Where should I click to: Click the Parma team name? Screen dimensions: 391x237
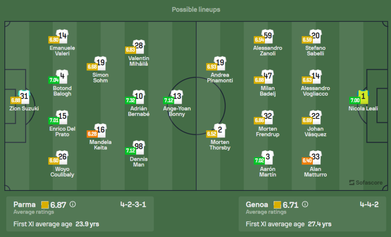click(x=24, y=205)
